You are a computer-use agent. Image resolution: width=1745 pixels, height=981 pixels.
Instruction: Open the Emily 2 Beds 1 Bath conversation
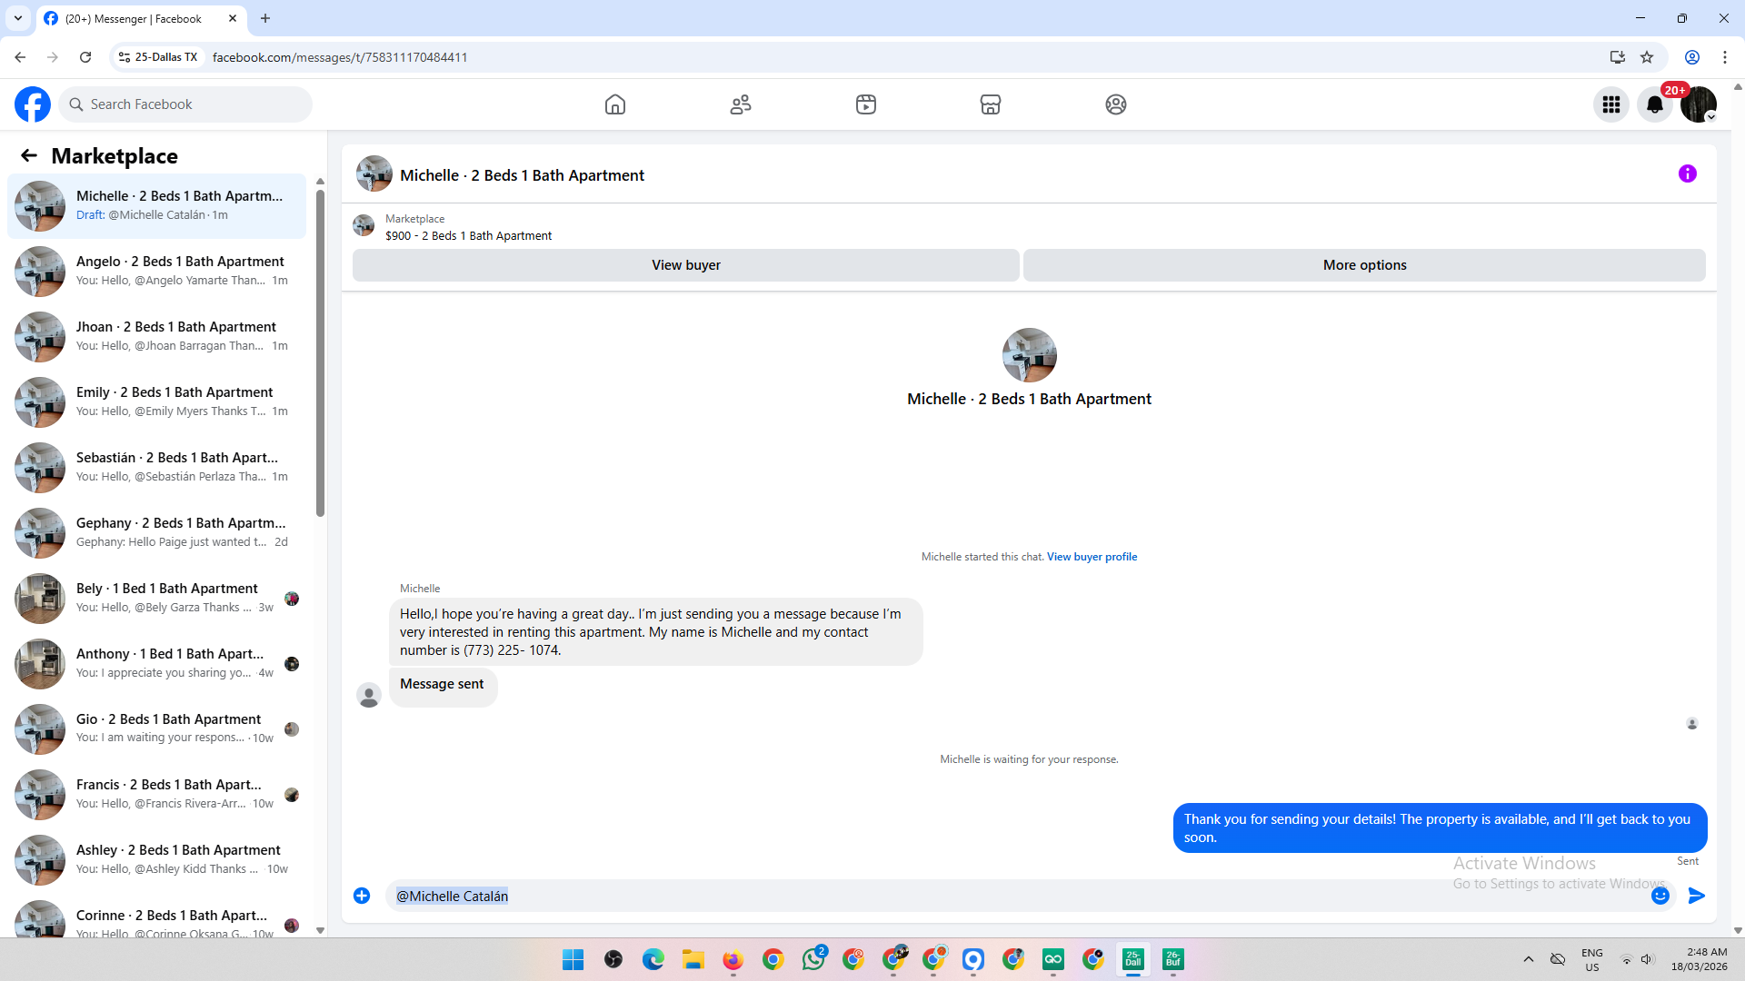[157, 402]
